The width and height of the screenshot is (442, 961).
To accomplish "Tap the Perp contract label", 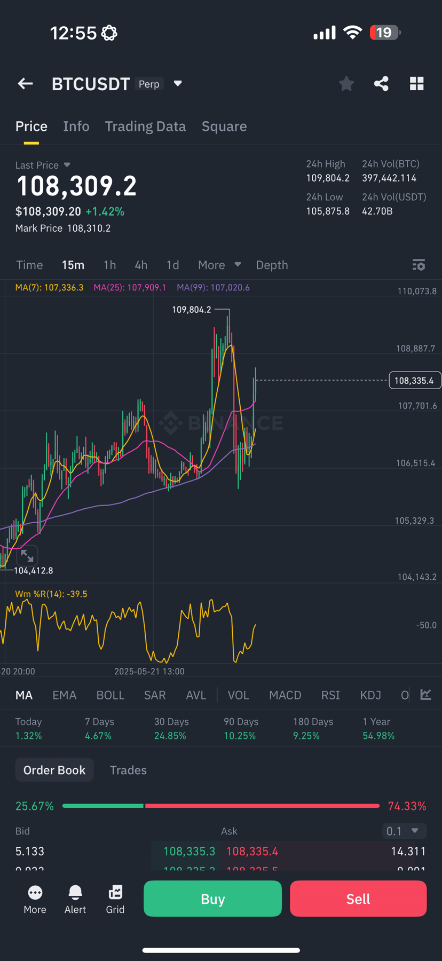I will (149, 84).
